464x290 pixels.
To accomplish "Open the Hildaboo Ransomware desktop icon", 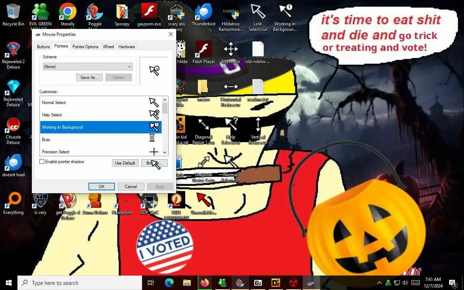I will (231, 17).
